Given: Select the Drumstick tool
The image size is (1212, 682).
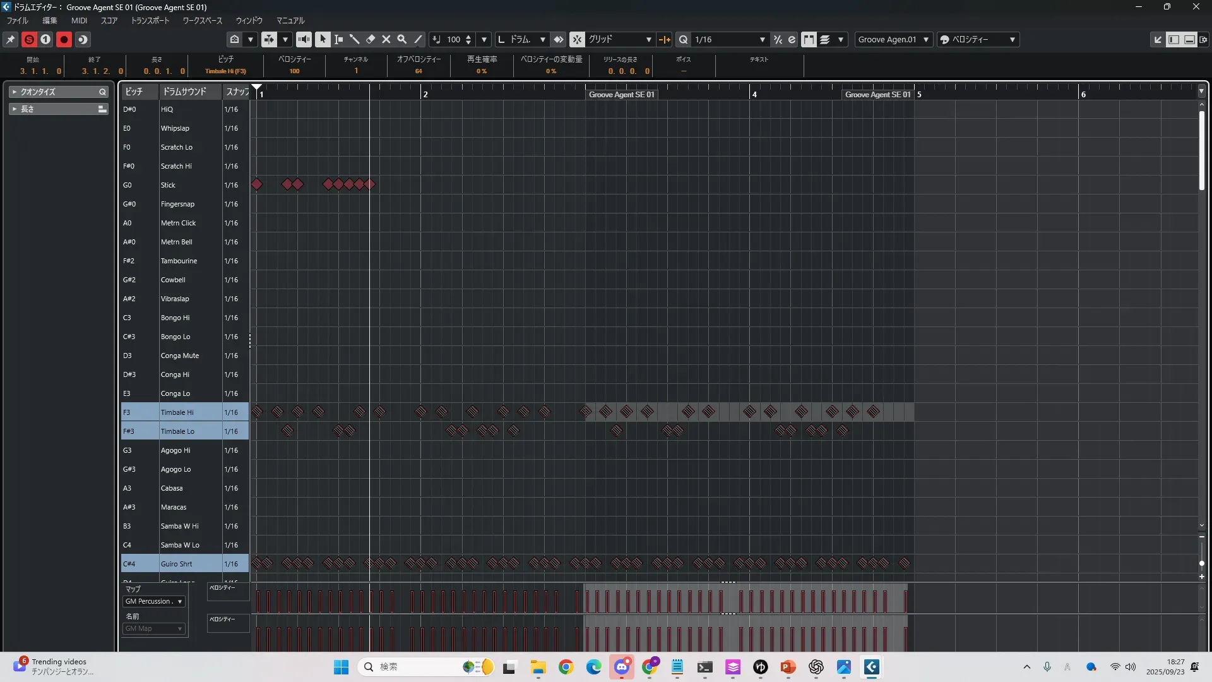Looking at the screenshot, I should click(355, 39).
